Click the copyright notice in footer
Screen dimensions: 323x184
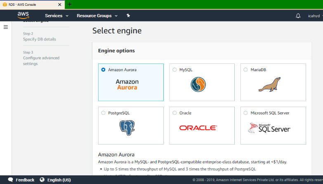coord(257,180)
